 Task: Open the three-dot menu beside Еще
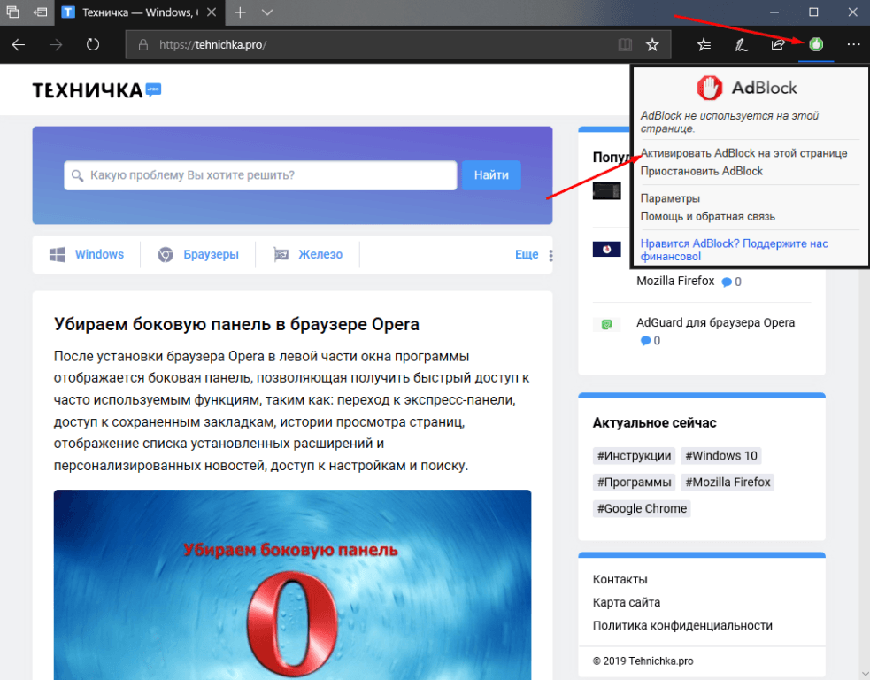[x=550, y=255]
